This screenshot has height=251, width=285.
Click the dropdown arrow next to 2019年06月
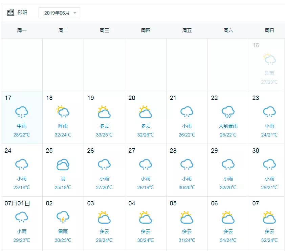74,13
